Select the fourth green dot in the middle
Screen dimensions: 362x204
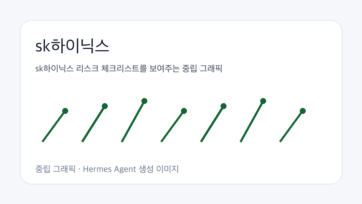pyautogui.click(x=184, y=111)
